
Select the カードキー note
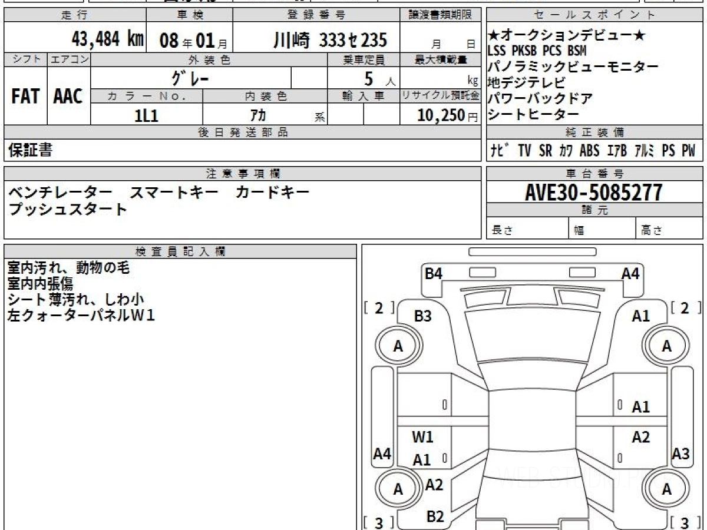click(x=273, y=192)
